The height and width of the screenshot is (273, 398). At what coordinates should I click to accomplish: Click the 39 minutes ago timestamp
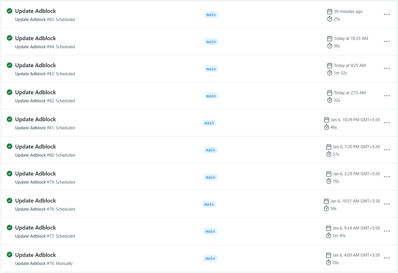point(348,12)
